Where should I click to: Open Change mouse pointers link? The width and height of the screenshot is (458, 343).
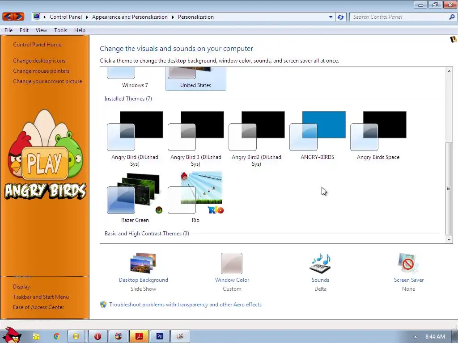(x=41, y=71)
